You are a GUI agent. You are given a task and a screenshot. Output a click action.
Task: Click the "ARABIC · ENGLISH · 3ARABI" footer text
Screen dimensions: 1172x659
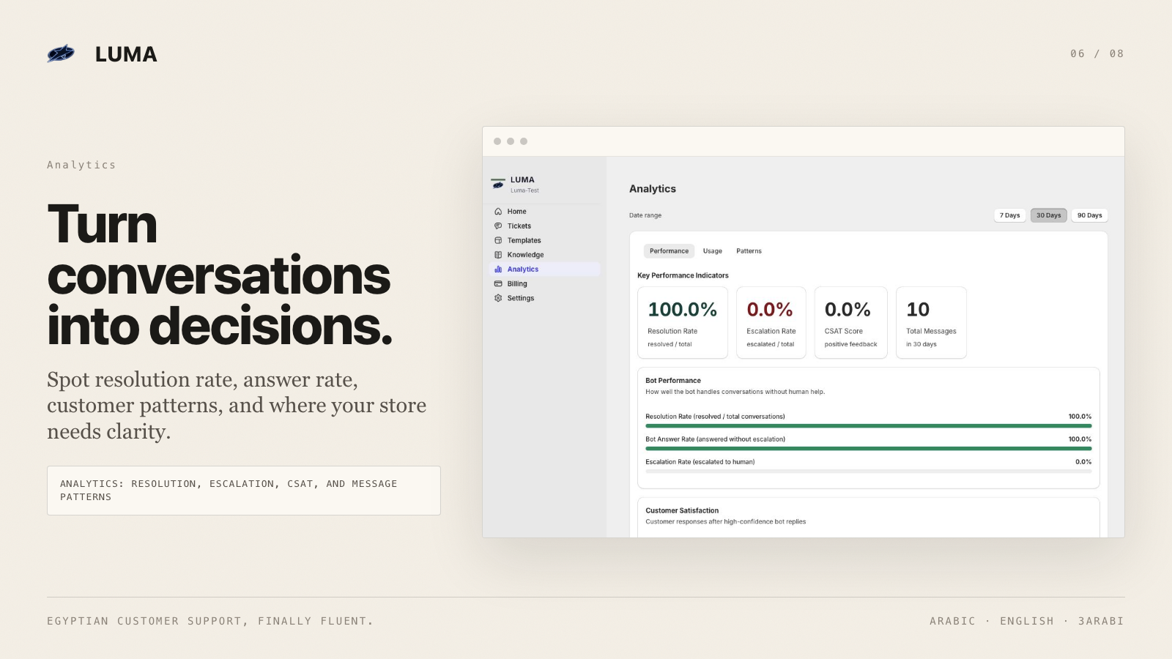pyautogui.click(x=1027, y=621)
